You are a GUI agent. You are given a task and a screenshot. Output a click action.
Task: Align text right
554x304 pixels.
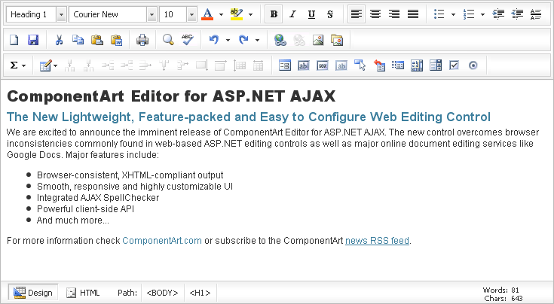tap(394, 14)
